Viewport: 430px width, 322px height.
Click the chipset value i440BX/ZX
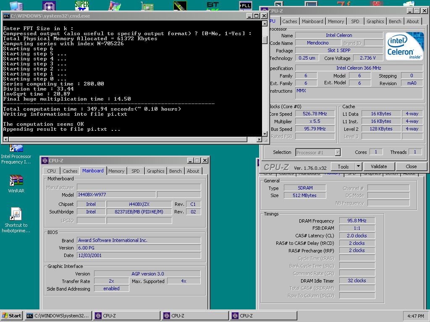point(139,204)
